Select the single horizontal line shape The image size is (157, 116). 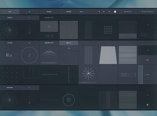coord(49,100)
